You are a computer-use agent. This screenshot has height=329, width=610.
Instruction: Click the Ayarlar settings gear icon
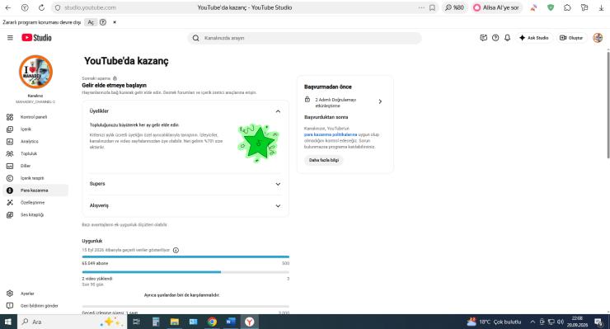pos(10,294)
